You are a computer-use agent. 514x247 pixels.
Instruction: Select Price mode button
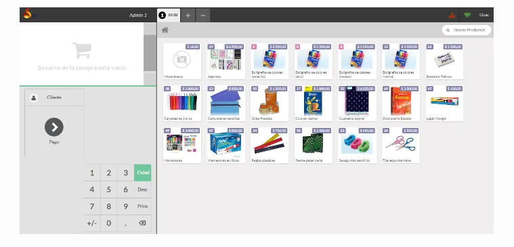[143, 206]
